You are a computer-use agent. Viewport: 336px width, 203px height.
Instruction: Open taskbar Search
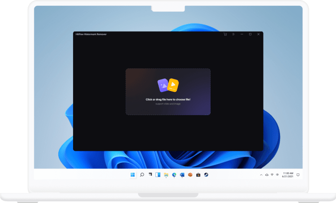[x=142, y=175]
